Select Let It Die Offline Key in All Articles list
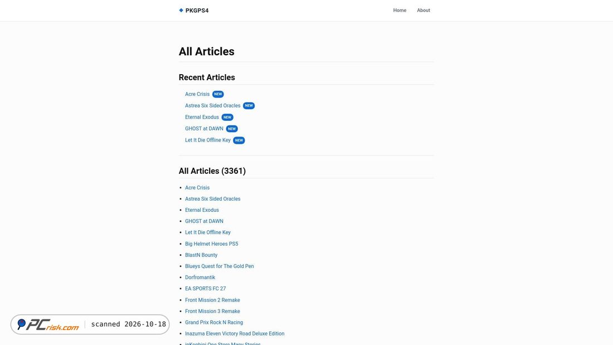Viewport: 613px width, 345px height. [208, 232]
